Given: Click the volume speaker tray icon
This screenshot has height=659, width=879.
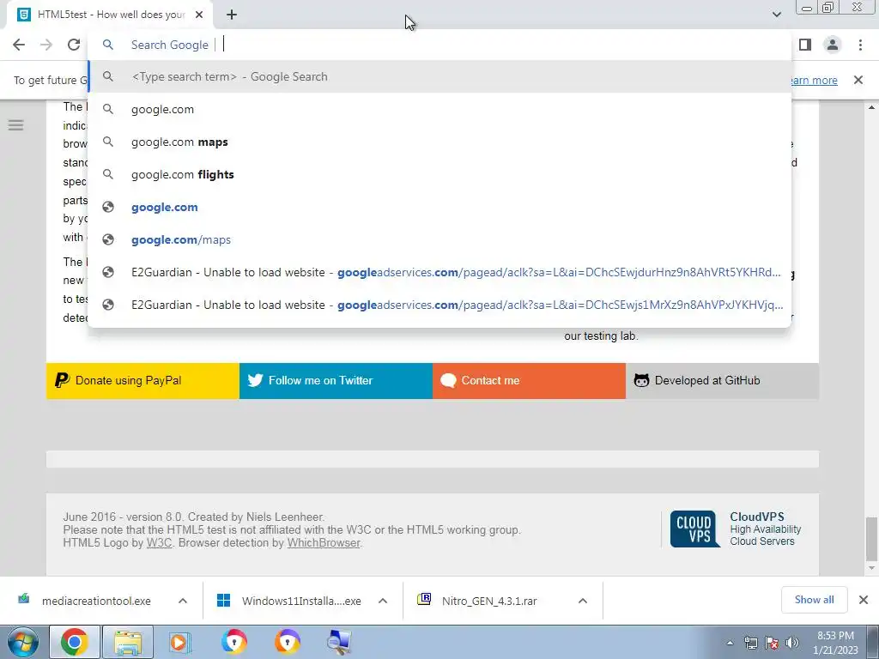Looking at the screenshot, I should click(x=792, y=643).
